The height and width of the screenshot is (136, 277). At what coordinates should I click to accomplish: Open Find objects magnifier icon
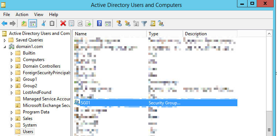(x=153, y=24)
